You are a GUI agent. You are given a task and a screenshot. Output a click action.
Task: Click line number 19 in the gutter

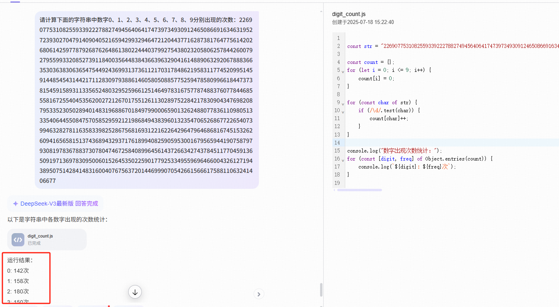pos(337,183)
